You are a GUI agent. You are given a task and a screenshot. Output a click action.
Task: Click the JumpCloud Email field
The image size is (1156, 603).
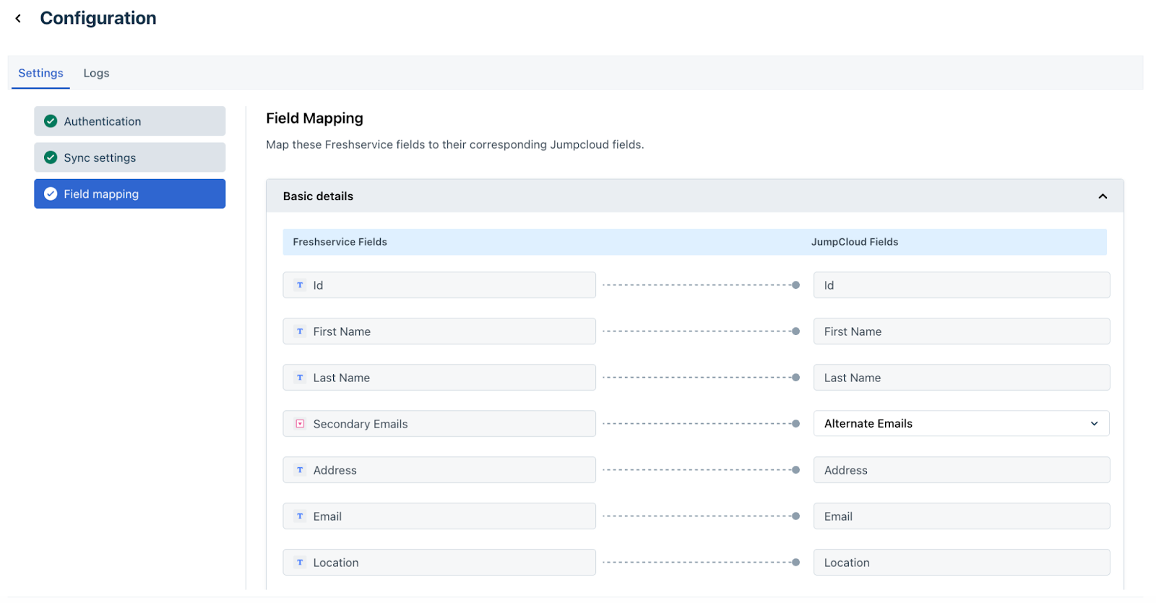click(962, 516)
